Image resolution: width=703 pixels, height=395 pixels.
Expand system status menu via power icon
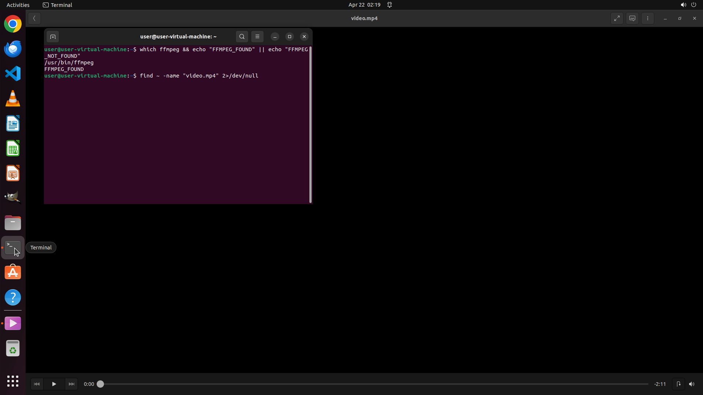tap(693, 5)
